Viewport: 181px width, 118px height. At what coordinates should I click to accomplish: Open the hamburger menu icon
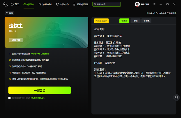154,4
